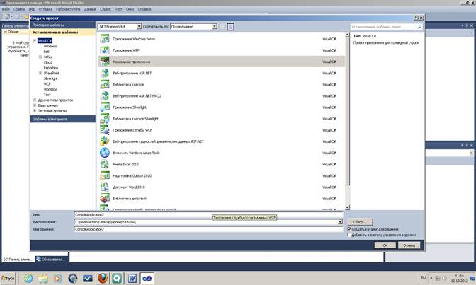Viewport: 476px width, 285px height.
Task: Switch to the 'Обозреватель' tab in main window
Action: (52, 260)
